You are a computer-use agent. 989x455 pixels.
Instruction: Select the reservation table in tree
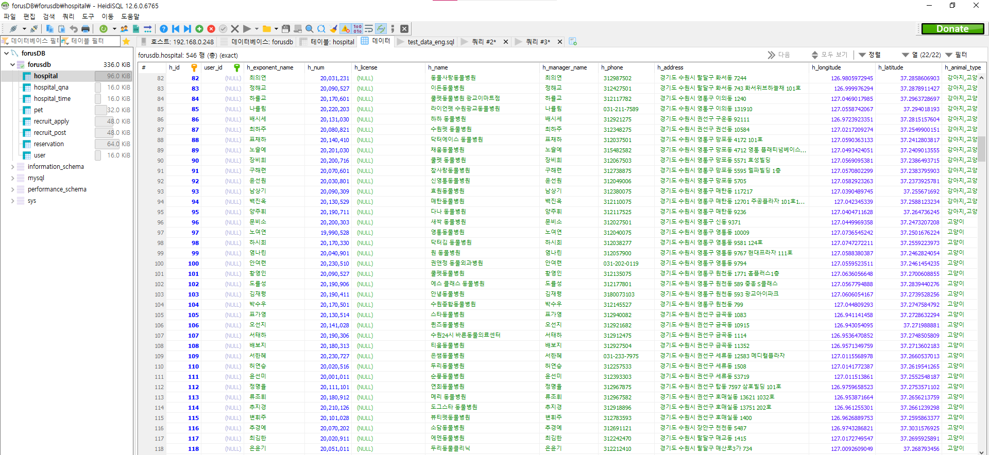[49, 144]
